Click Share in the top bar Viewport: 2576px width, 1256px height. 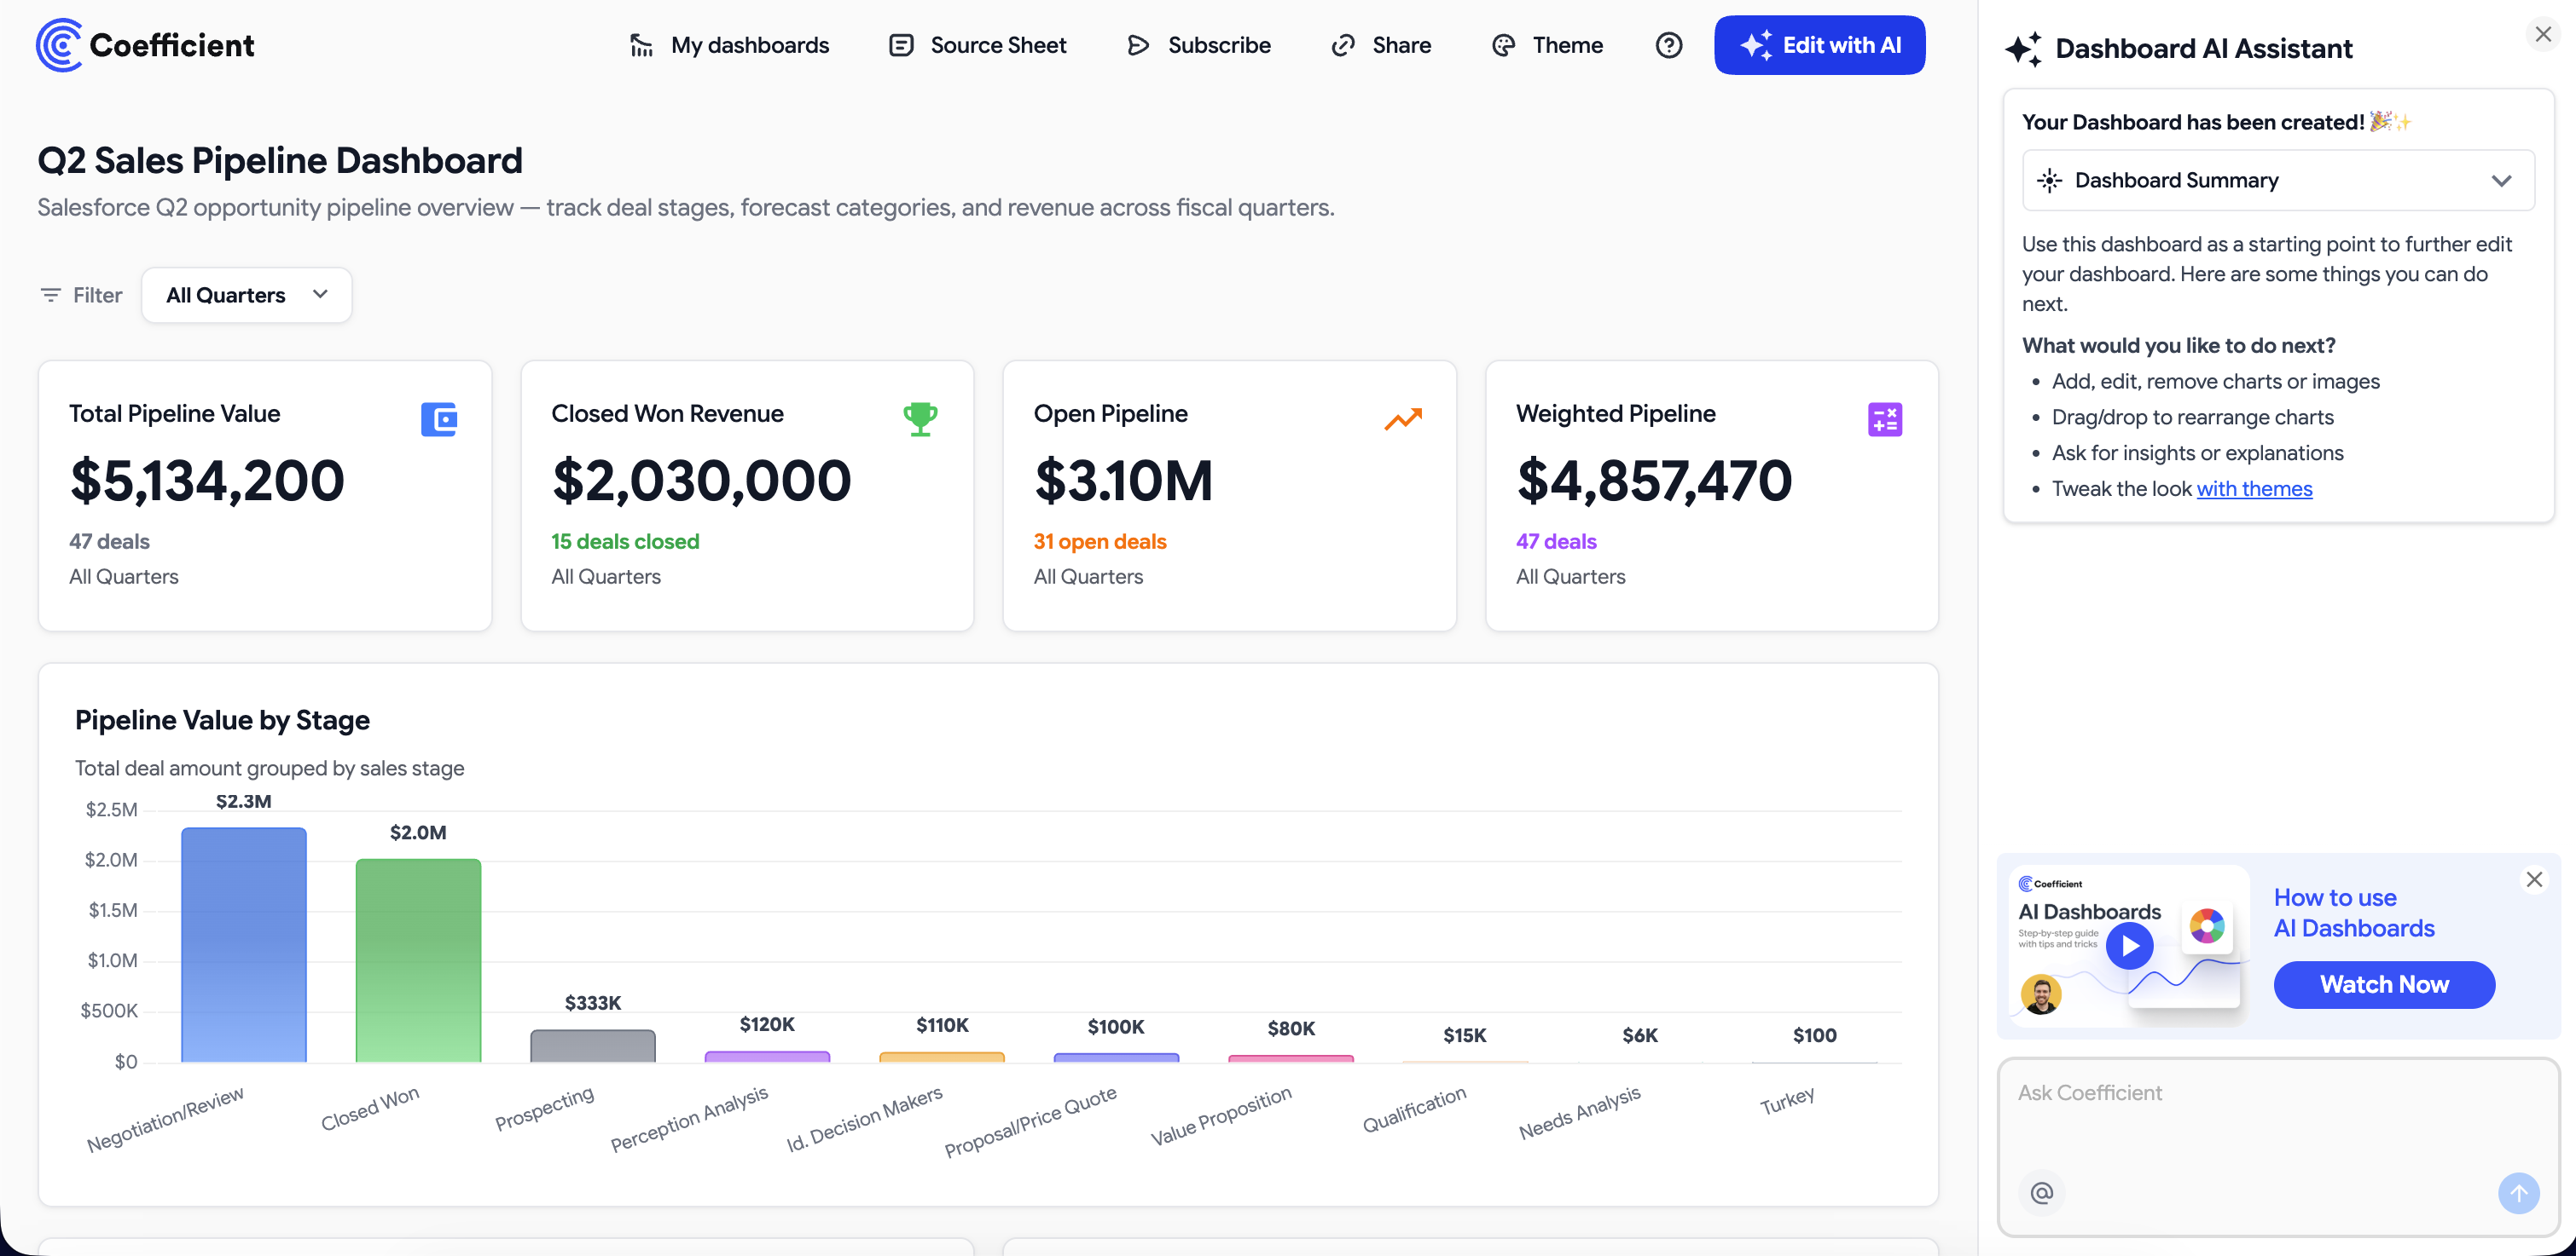point(1381,45)
